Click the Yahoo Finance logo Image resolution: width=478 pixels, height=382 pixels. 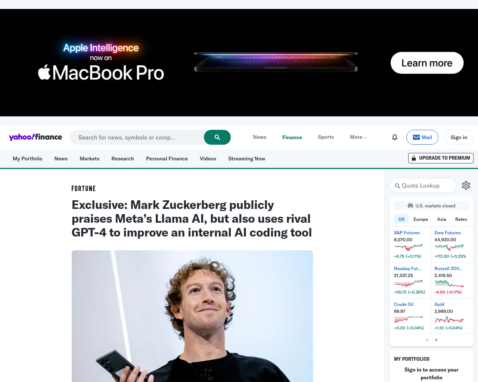coord(35,137)
